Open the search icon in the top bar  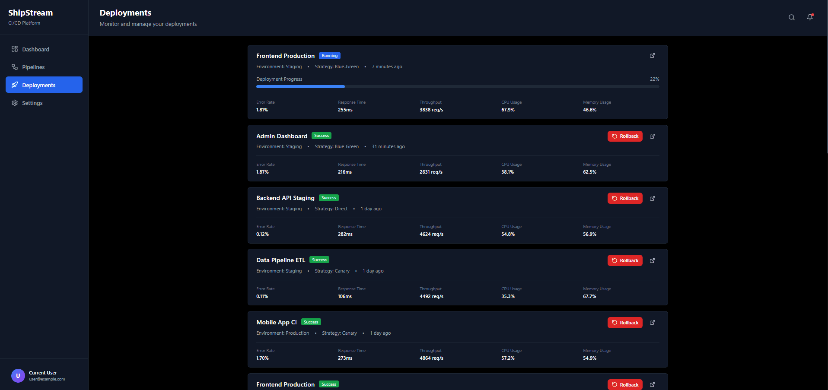[x=791, y=17]
